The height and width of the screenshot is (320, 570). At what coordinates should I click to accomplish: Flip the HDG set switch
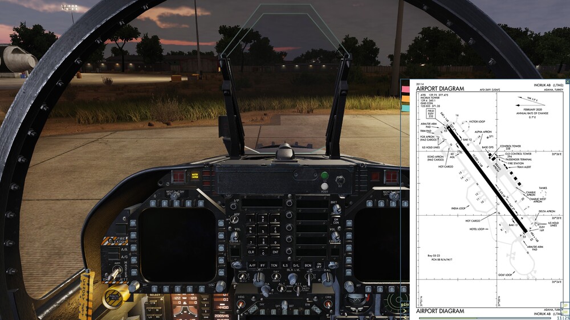241,304
